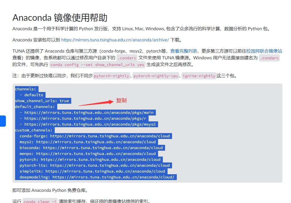Click the 查看完整列表 link
Screen dimensions: 291x203
click(184, 51)
